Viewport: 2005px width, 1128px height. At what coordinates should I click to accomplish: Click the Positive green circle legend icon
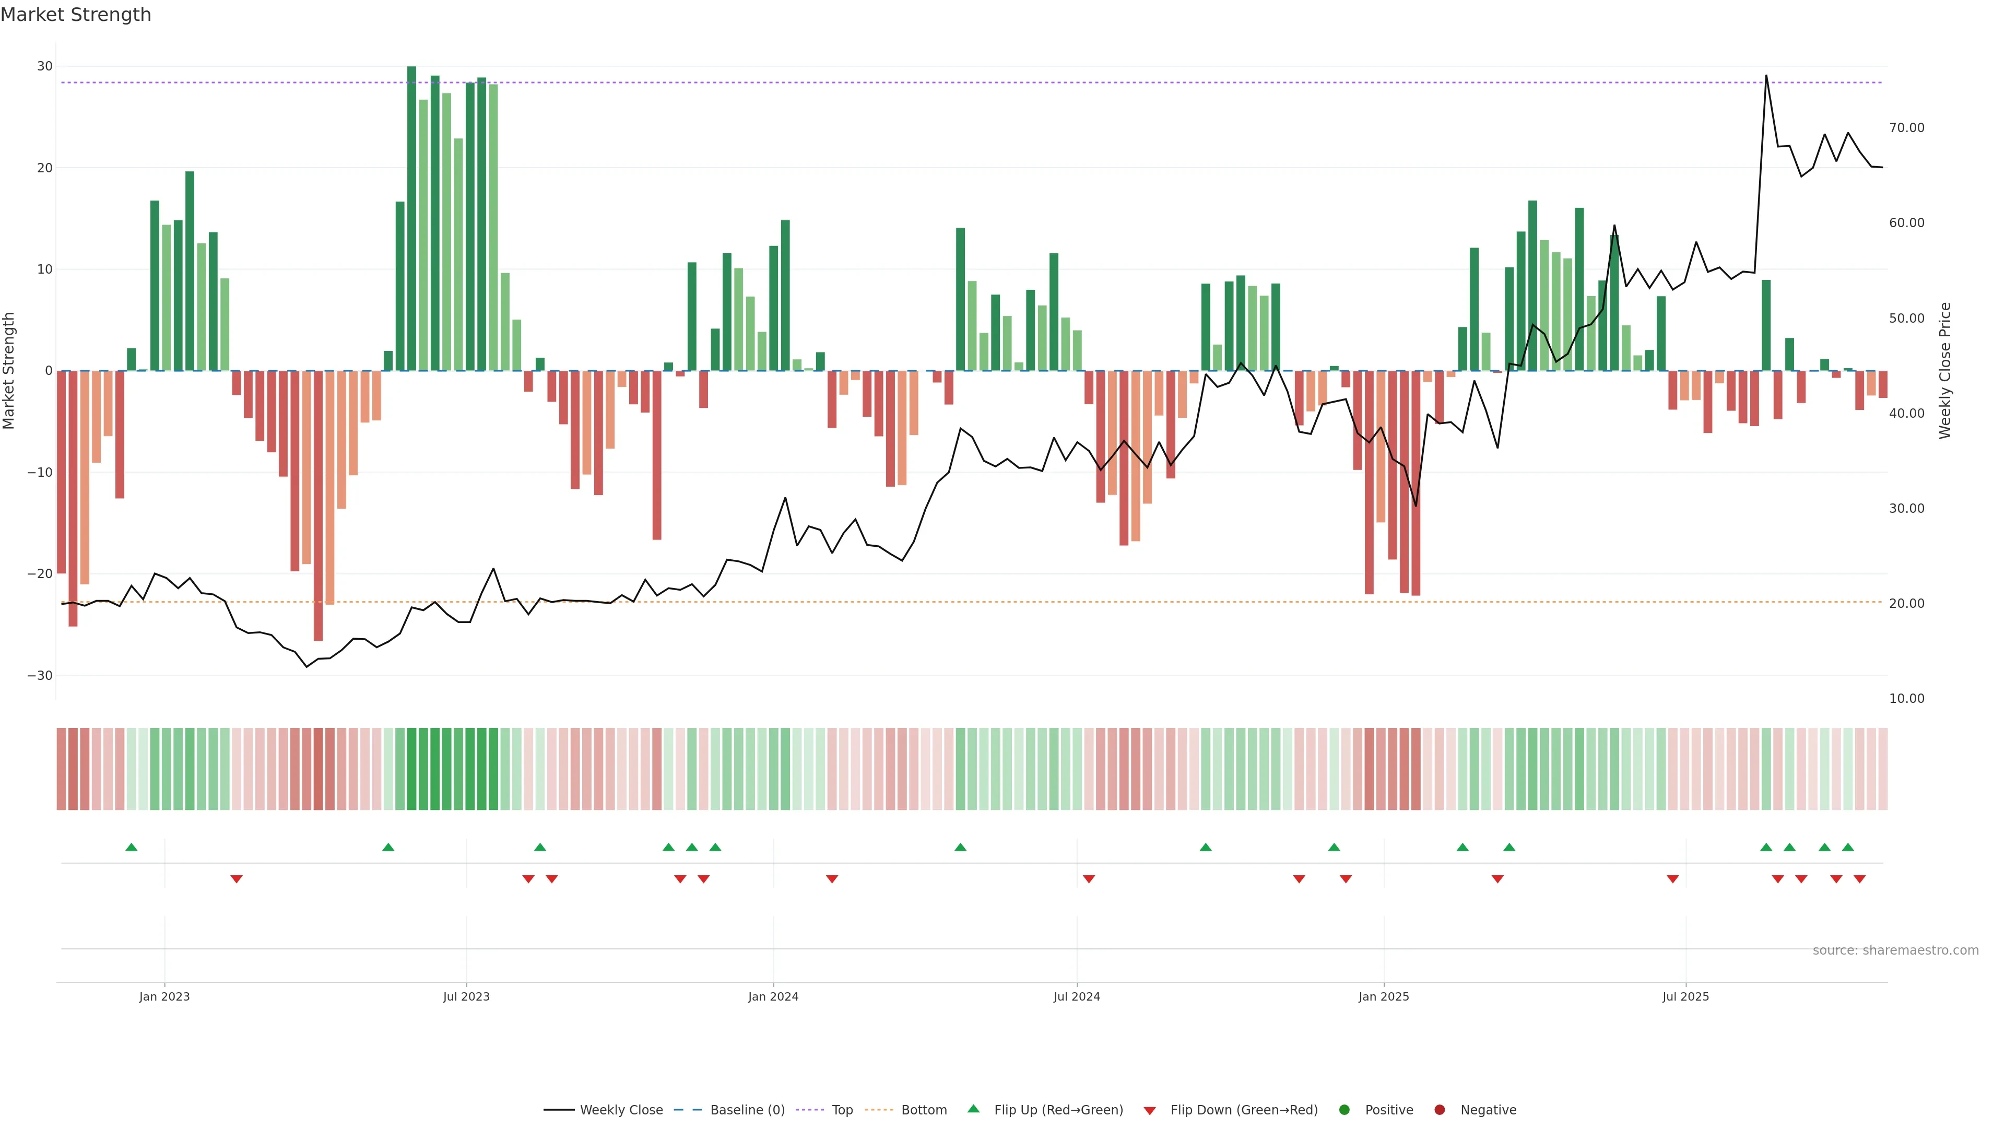pyautogui.click(x=1344, y=1109)
